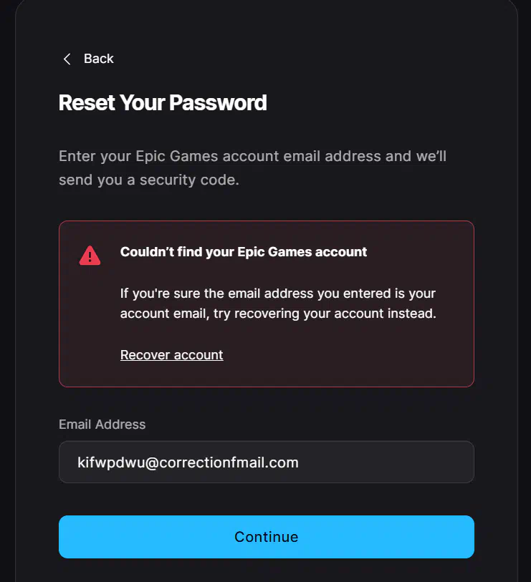
Task: Click the red warning triangle icon
Action: (90, 256)
